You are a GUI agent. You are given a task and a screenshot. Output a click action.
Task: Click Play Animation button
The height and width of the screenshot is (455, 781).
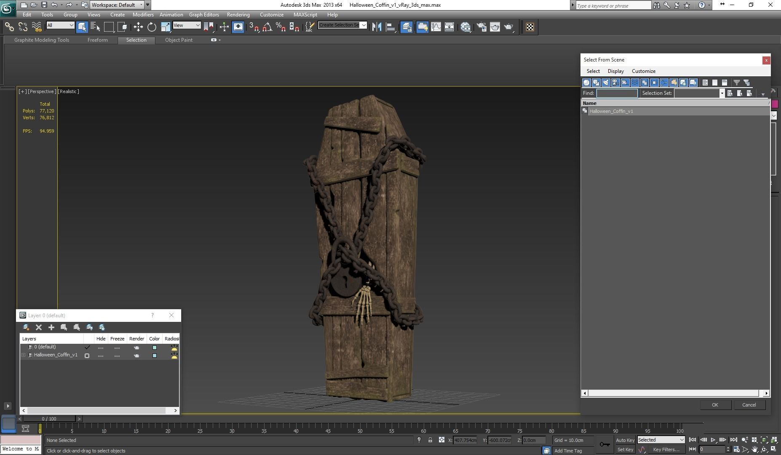tap(713, 440)
